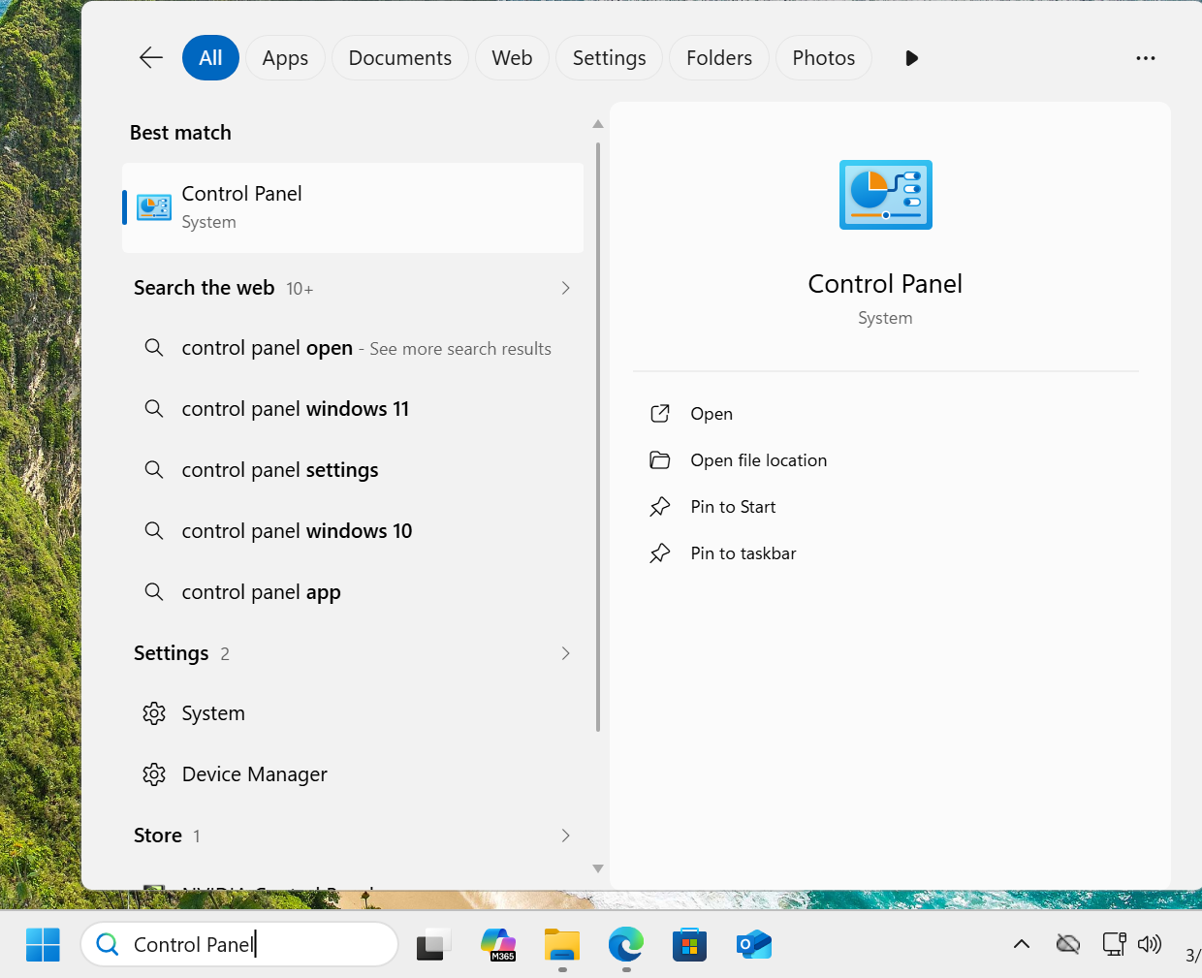This screenshot has height=978, width=1202.
Task: Click the pin icon next to Pin to taskbar
Action: click(x=660, y=553)
